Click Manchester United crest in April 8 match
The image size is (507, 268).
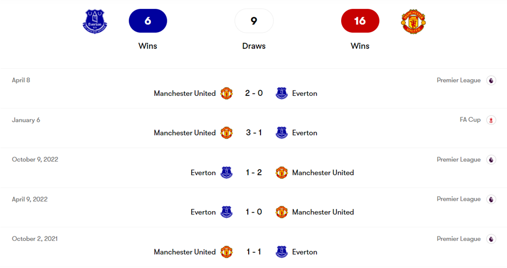click(x=226, y=93)
